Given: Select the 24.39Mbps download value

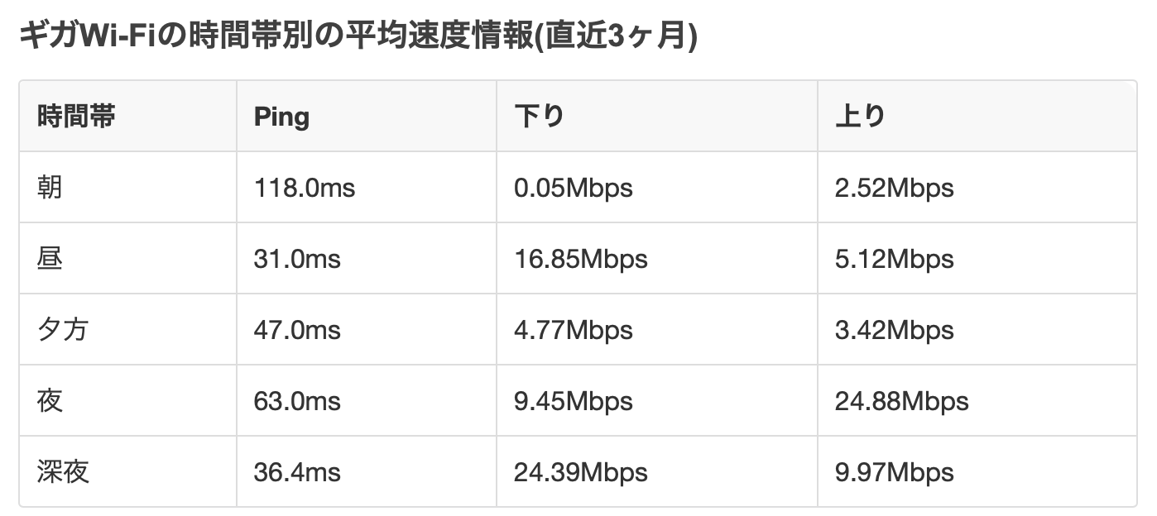Looking at the screenshot, I should click(x=580, y=472).
